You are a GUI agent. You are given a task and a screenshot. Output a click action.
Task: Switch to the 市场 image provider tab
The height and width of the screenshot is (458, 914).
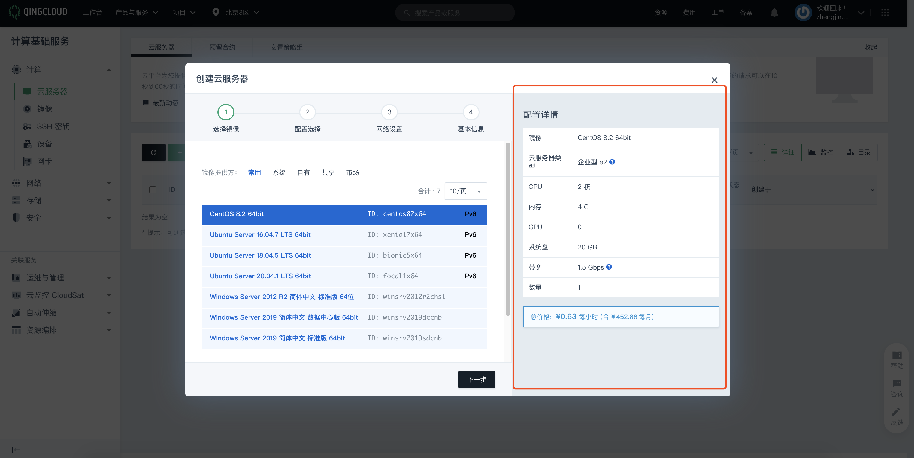352,173
